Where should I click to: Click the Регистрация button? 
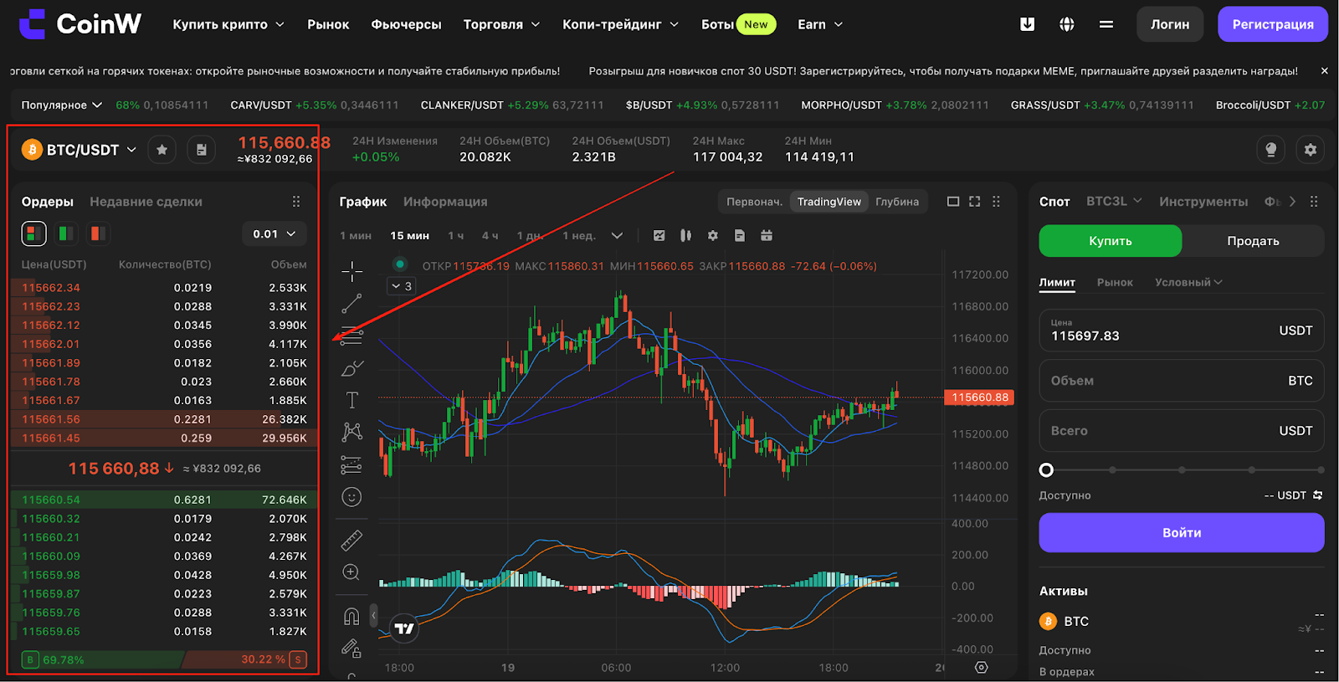pos(1272,24)
